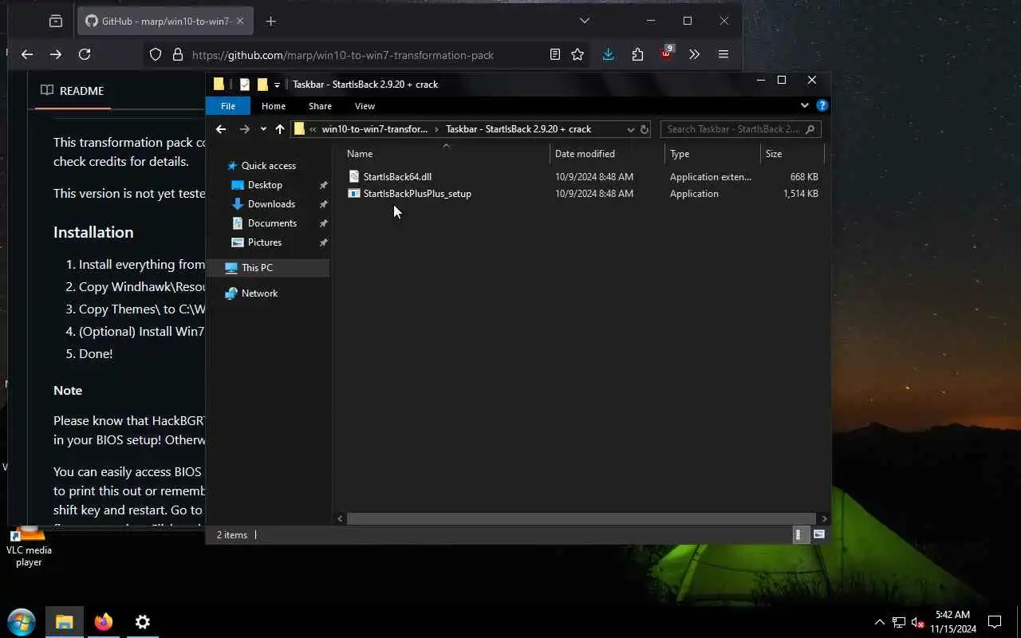Image resolution: width=1021 pixels, height=638 pixels.
Task: Select the GitHub tab in Firefox
Action: (x=165, y=22)
